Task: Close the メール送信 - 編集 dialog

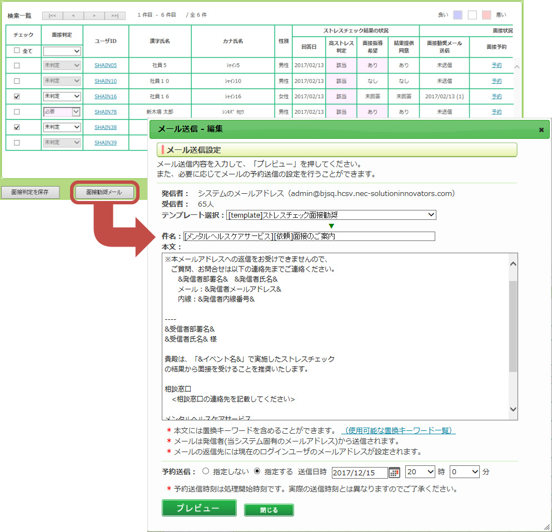Action: [x=541, y=130]
